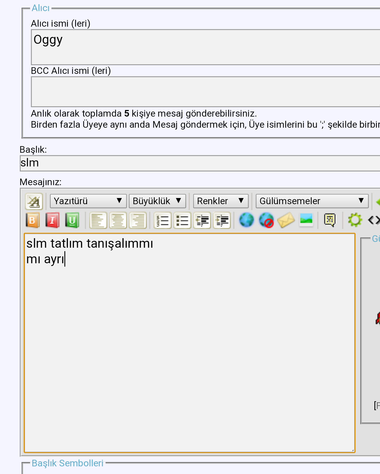Viewport: 380px width, 474px height.
Task: Decrease indent of text
Action: click(x=202, y=220)
